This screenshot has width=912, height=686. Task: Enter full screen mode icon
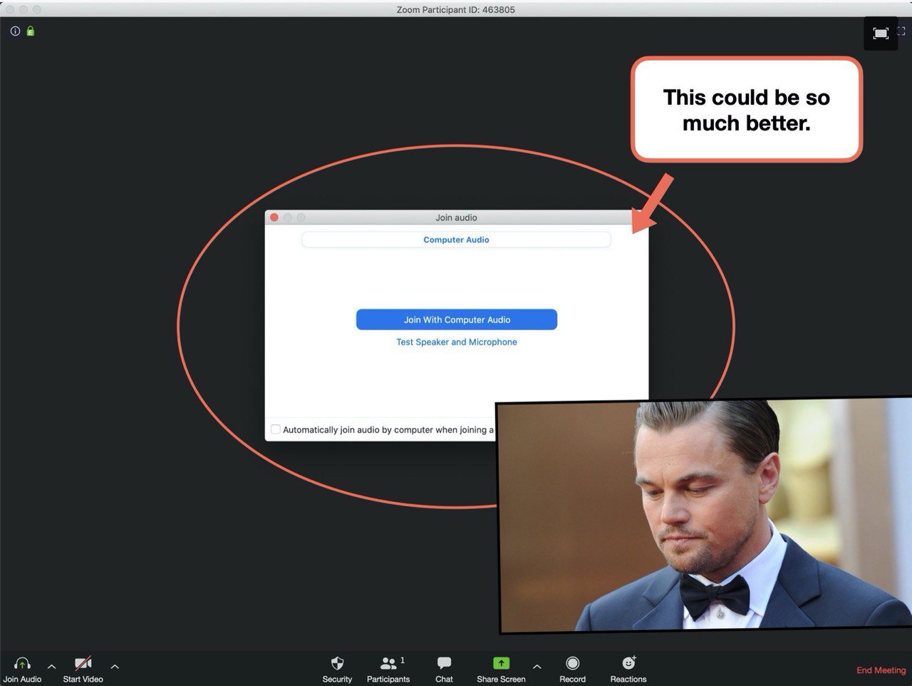901,31
